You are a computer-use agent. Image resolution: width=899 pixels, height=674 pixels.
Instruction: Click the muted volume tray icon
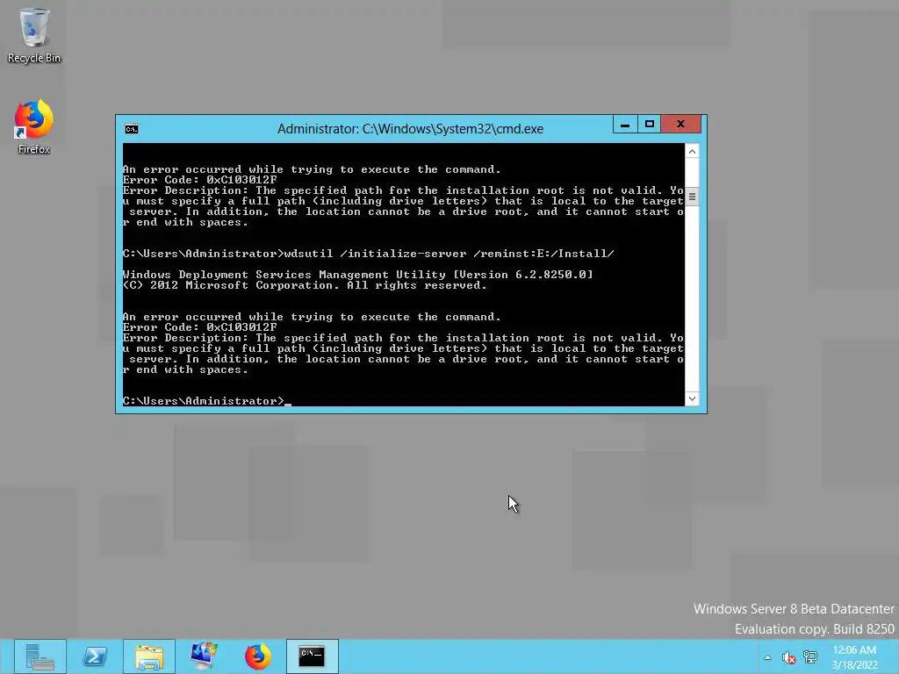[789, 657]
